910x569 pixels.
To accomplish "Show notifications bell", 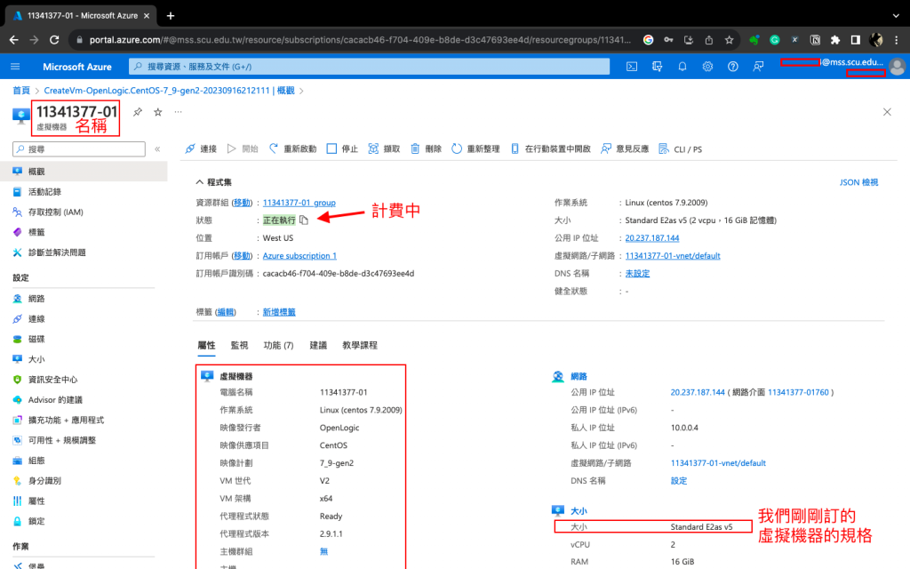I will click(682, 67).
